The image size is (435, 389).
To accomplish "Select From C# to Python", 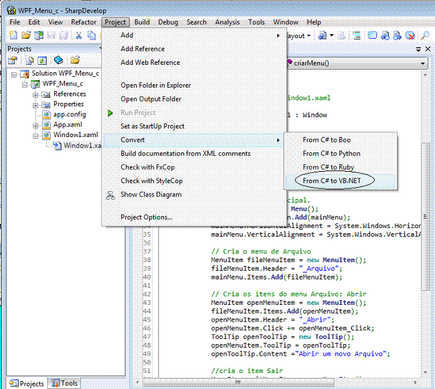I will click(341, 154).
